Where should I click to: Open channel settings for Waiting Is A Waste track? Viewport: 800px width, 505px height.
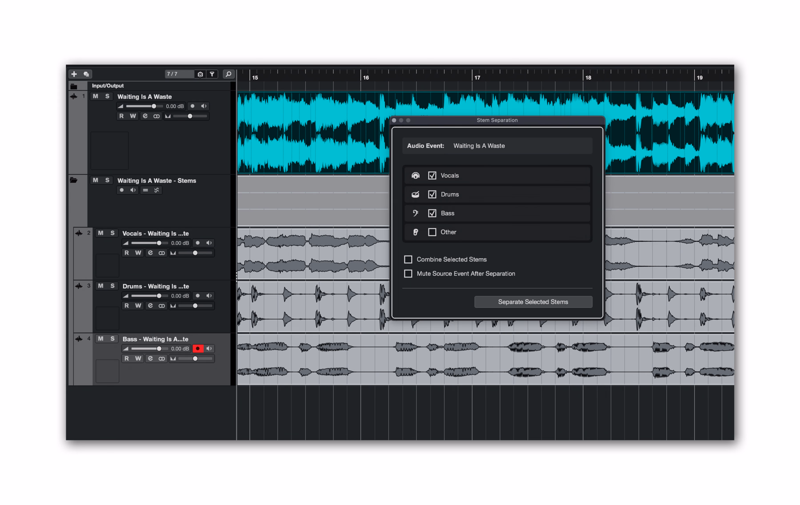pos(145,116)
